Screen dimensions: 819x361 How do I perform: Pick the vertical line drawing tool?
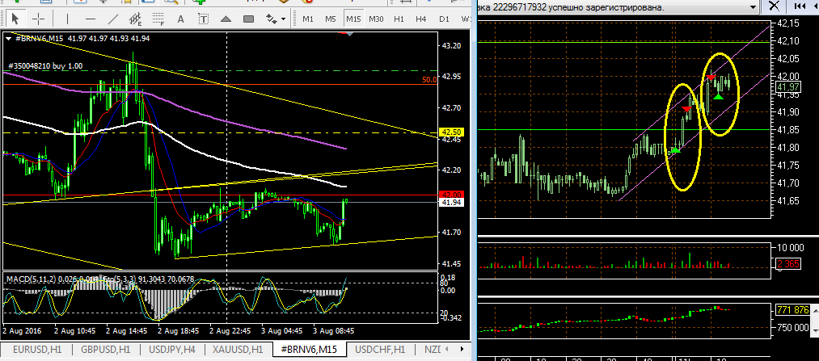coord(67,19)
